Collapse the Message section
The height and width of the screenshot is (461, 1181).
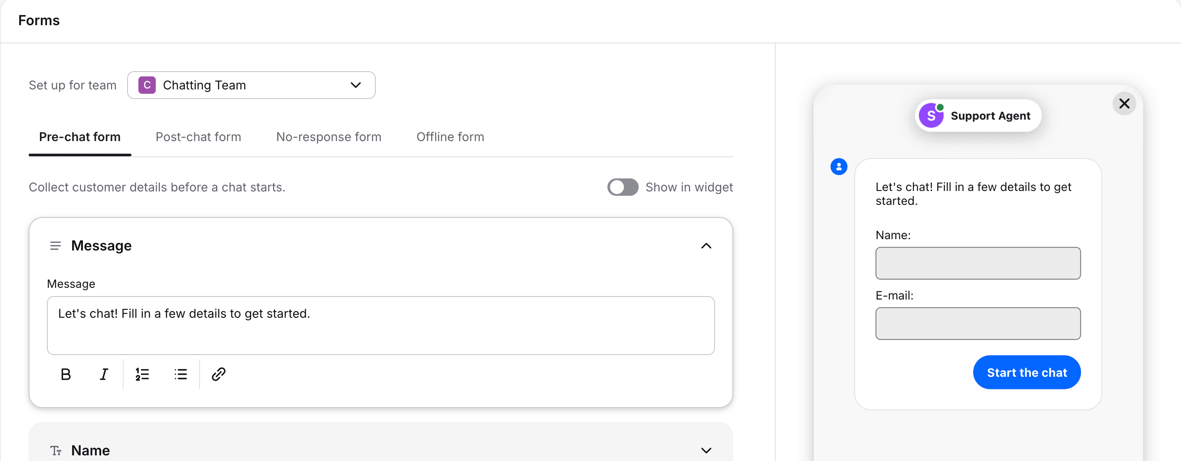pyautogui.click(x=706, y=246)
